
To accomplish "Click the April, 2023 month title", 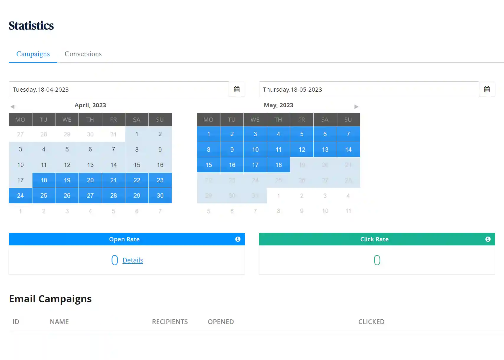I will tap(90, 105).
